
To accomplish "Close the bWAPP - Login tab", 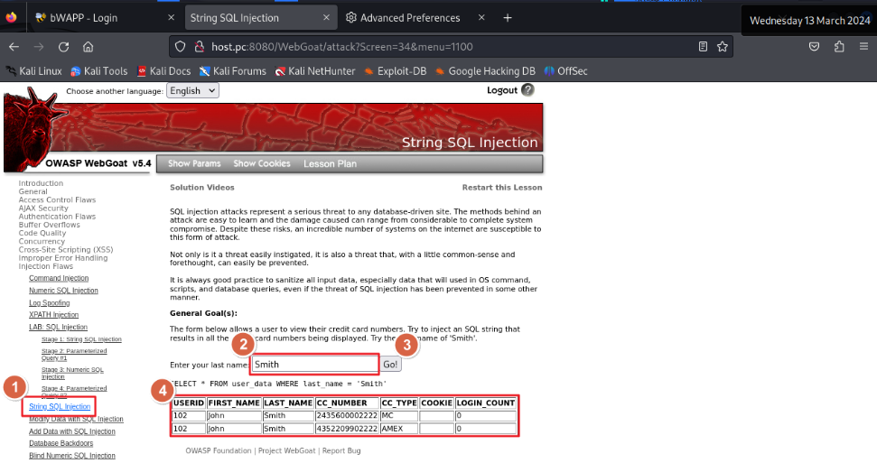I will click(171, 18).
